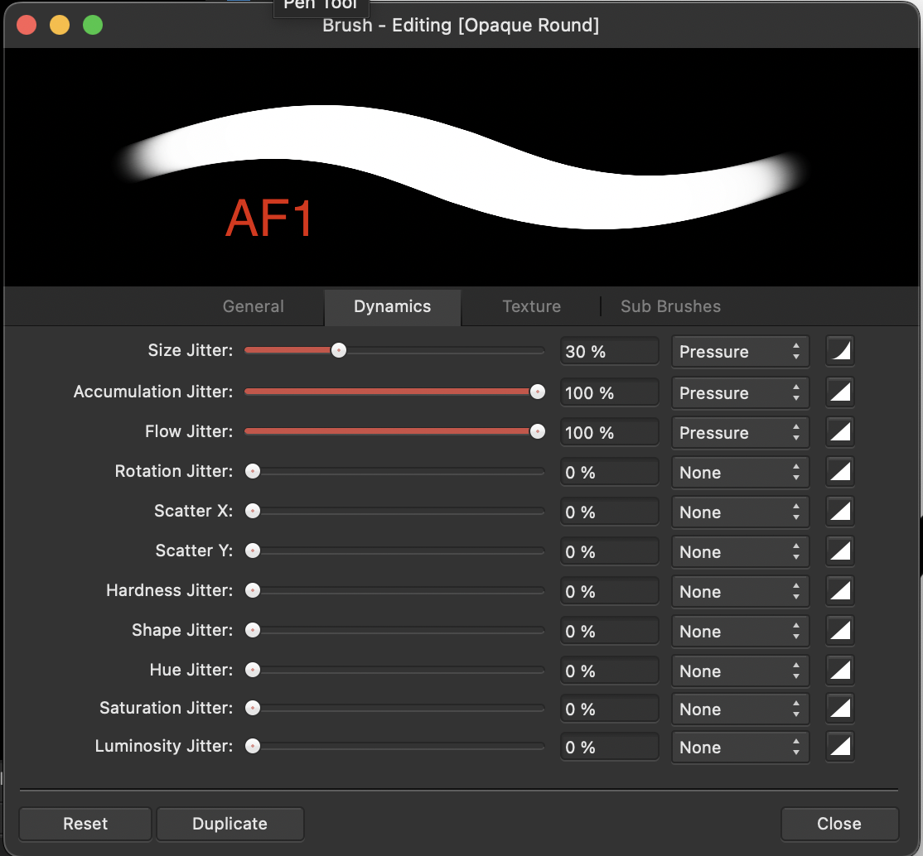
Task: Open Flow Jitter controller dropdown
Action: click(740, 432)
